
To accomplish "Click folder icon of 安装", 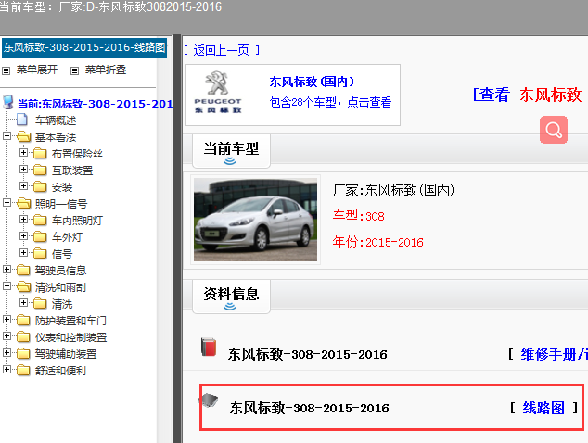I will [x=40, y=186].
